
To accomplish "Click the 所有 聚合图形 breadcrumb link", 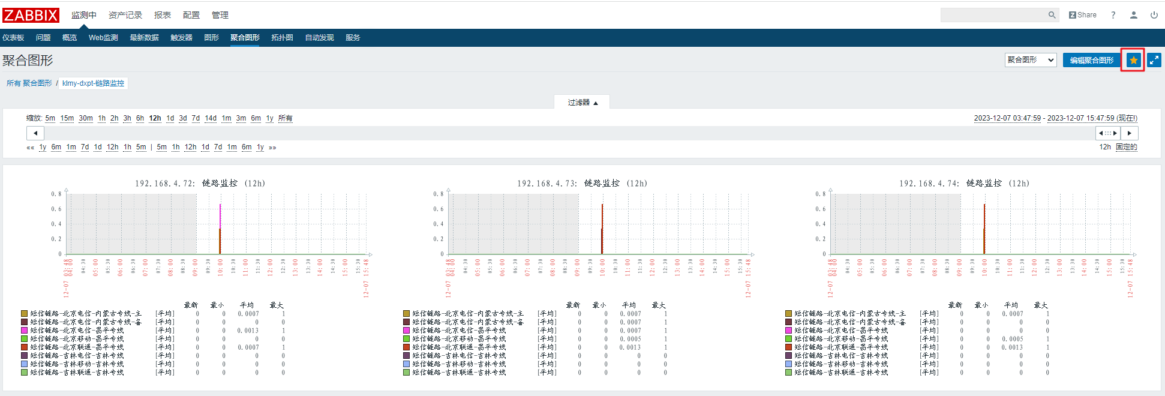I will [x=29, y=83].
